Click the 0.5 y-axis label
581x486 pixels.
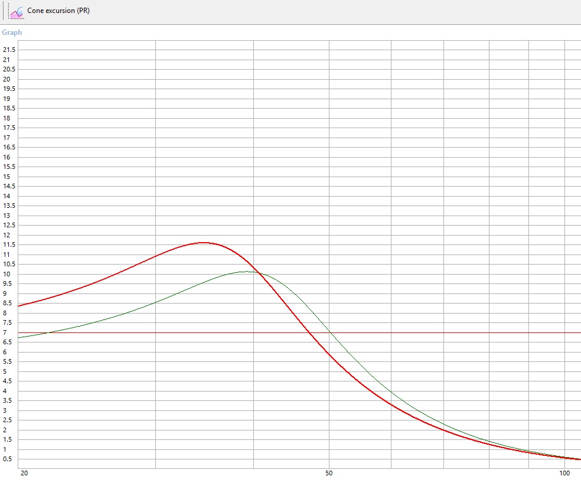click(8, 459)
